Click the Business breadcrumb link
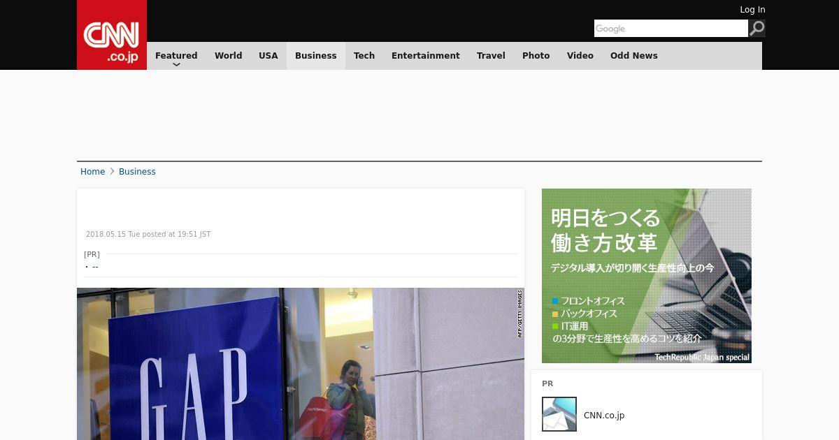 tap(137, 172)
